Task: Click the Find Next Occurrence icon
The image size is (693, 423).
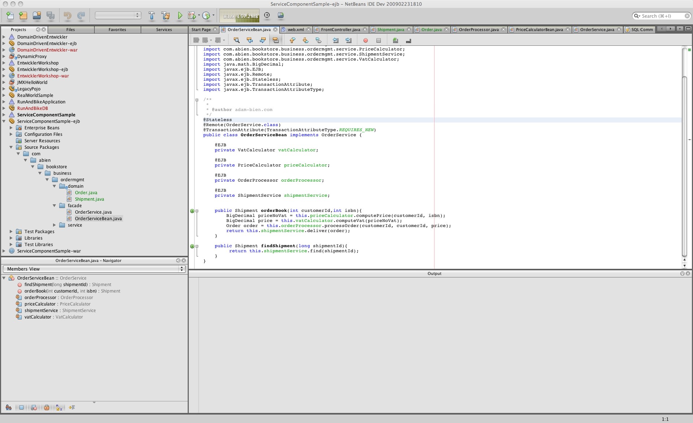Action: [x=262, y=40]
